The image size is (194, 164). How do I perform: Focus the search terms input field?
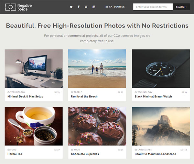153,7
